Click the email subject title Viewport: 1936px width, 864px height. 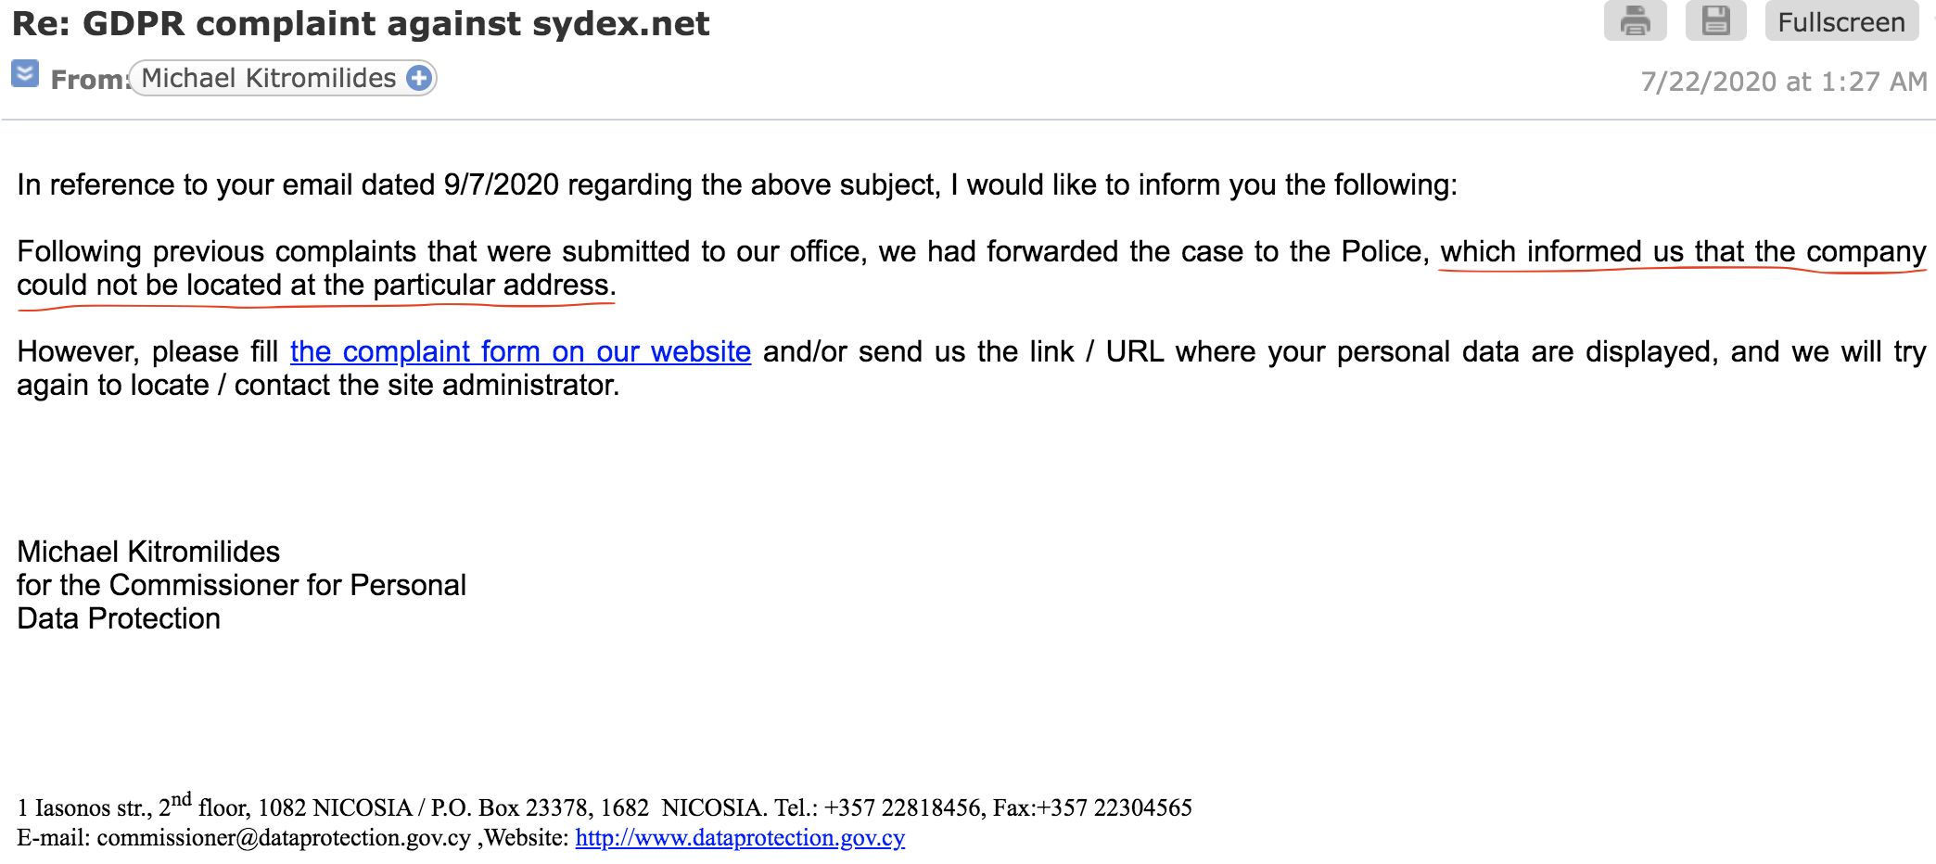point(361,24)
